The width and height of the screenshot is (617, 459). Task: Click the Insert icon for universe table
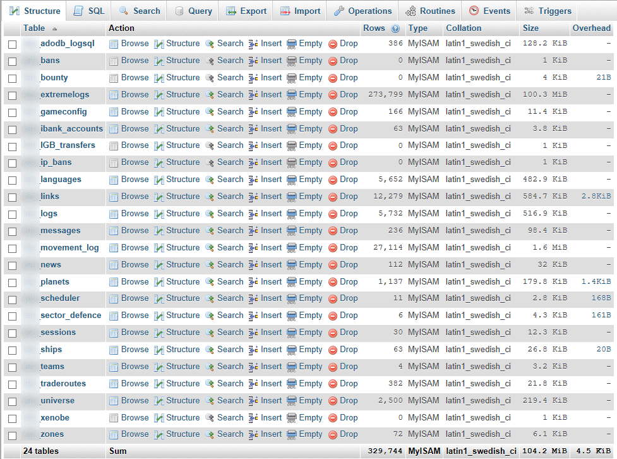[253, 401]
